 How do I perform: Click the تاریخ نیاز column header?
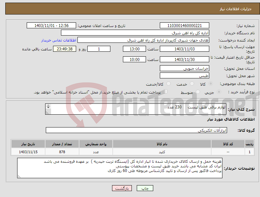[x=28, y=144]
